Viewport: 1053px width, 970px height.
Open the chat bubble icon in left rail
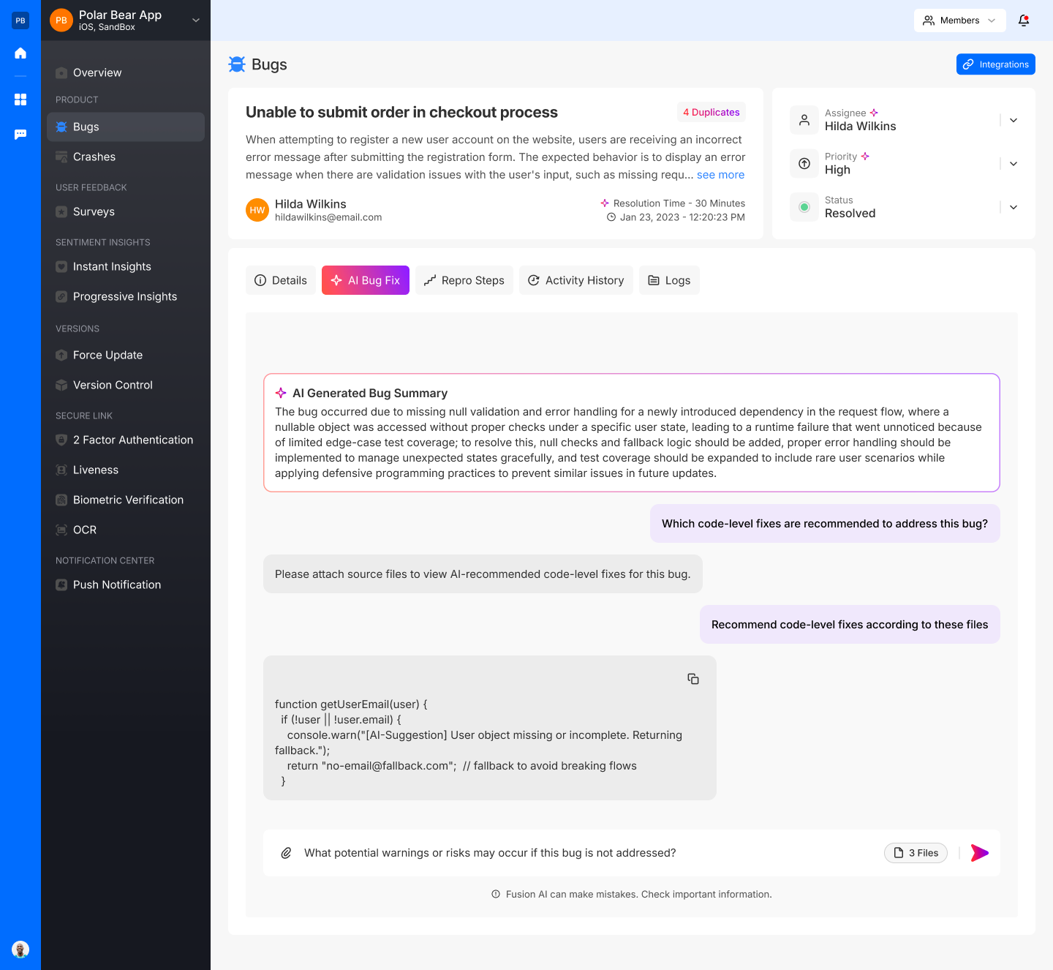[20, 135]
